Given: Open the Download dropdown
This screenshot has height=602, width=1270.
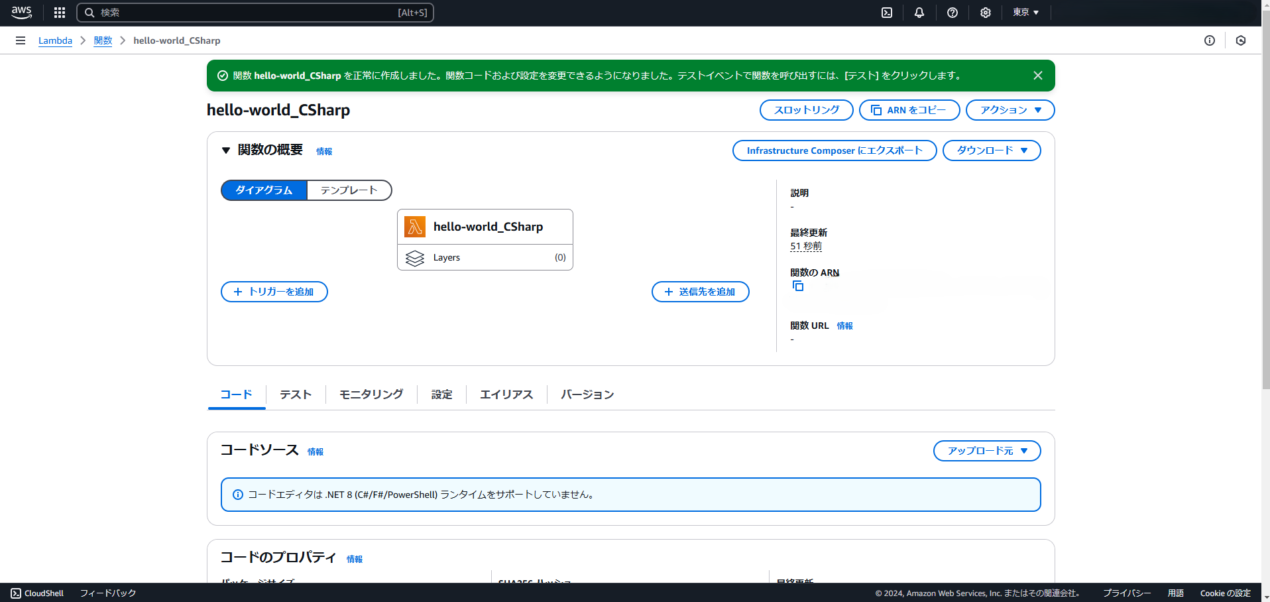Looking at the screenshot, I should pos(992,150).
